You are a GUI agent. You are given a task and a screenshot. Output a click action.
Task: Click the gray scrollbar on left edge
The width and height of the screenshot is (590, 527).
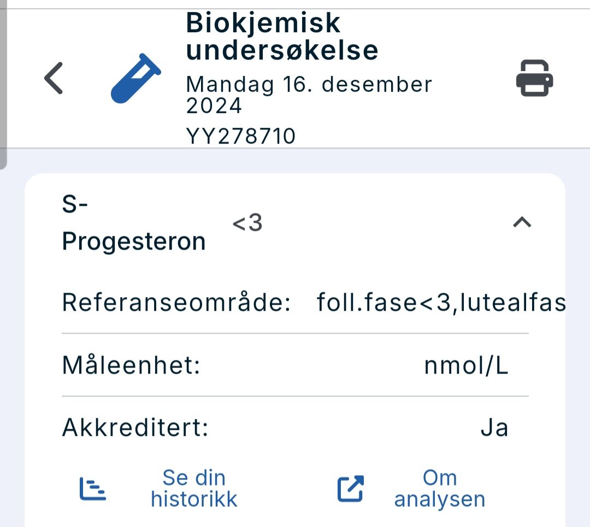3,82
